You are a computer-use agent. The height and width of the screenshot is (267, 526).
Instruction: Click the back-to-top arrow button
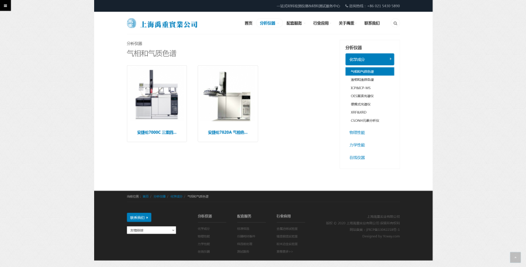click(x=515, y=257)
